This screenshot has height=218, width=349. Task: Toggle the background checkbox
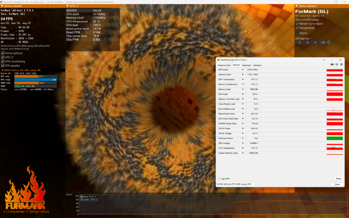pos(297,28)
